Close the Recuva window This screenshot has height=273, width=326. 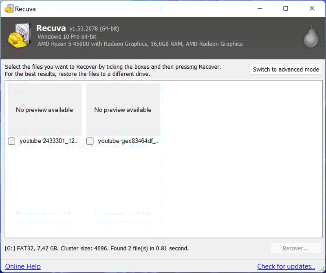click(312, 9)
